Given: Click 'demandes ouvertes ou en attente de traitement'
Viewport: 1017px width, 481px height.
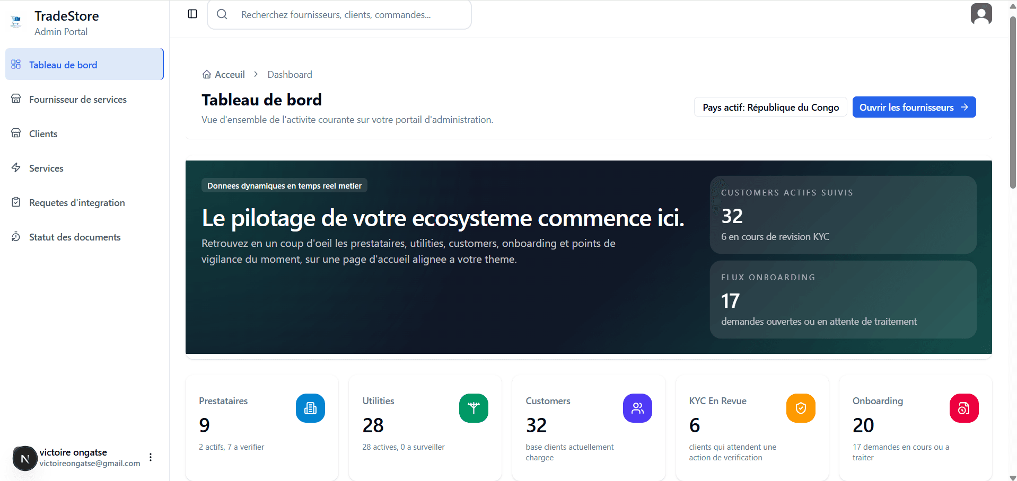Looking at the screenshot, I should pyautogui.click(x=819, y=322).
